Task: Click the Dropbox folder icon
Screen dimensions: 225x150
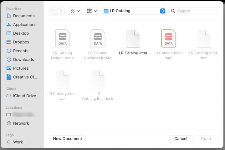Action: click(9, 42)
